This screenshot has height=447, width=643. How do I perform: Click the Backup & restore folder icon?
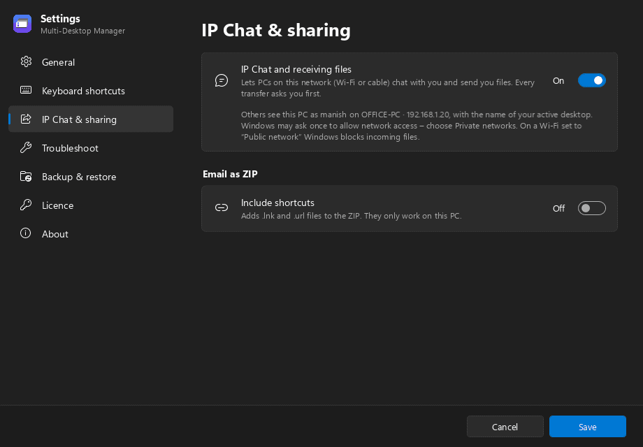coord(26,177)
